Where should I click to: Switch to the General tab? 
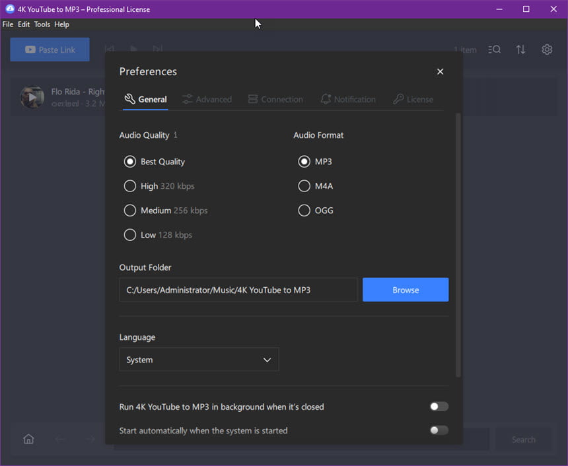(145, 99)
